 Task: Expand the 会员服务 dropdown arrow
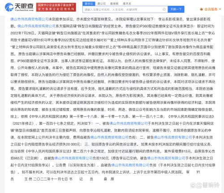(220, 9)
